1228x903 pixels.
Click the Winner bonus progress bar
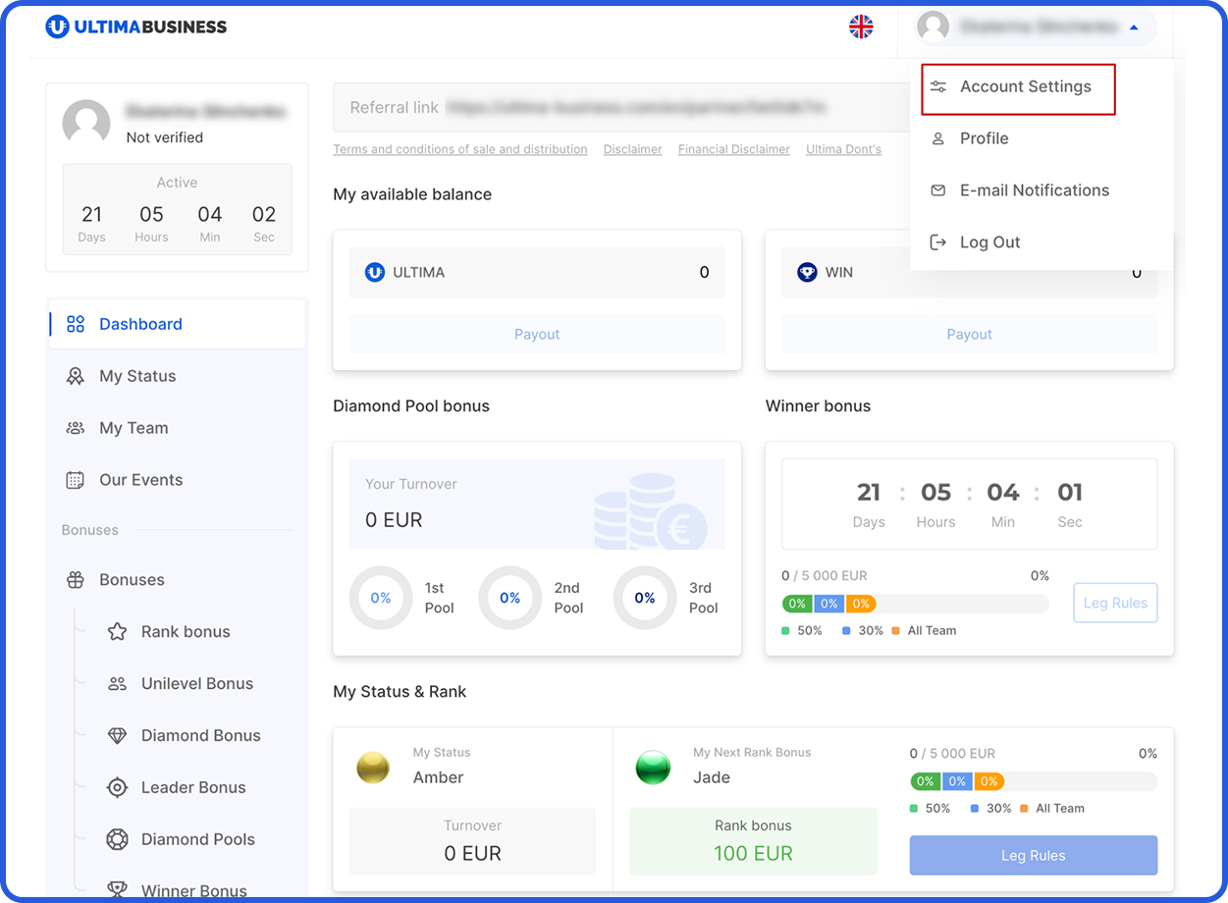click(915, 604)
